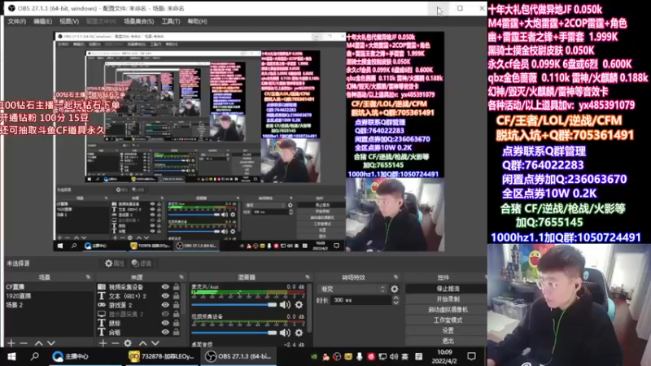
Task: Open 视频采集设备 mixer settings gear
Action: coord(299,333)
